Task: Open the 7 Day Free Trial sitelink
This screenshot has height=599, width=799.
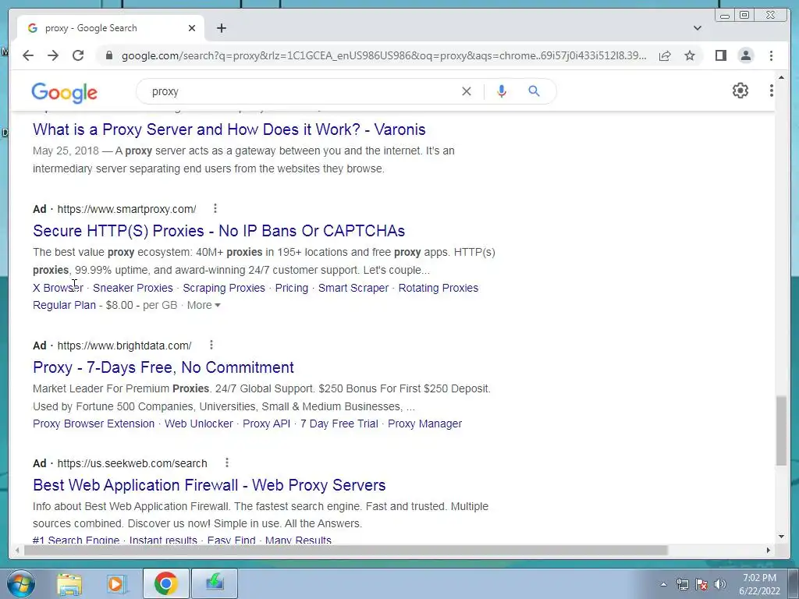Action: [x=339, y=424]
